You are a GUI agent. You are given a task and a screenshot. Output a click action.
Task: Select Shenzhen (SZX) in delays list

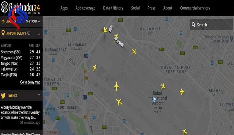click(11, 52)
